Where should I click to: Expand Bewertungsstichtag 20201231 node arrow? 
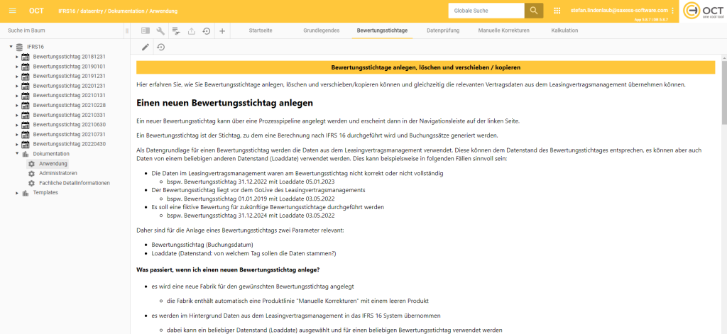click(x=17, y=86)
